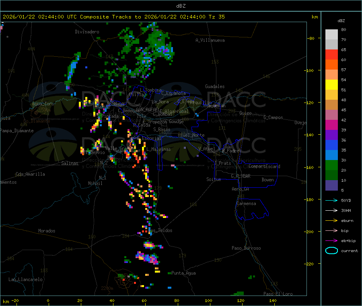362x306 pixels.
Task: Click the G_Campos map label
Action: click(273, 117)
